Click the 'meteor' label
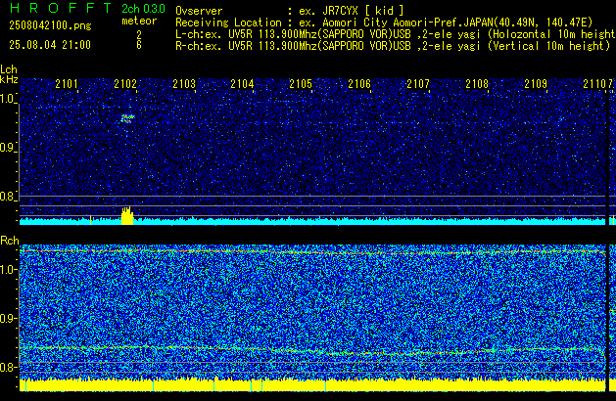Viewport: 616px width, 401px height. [x=139, y=21]
